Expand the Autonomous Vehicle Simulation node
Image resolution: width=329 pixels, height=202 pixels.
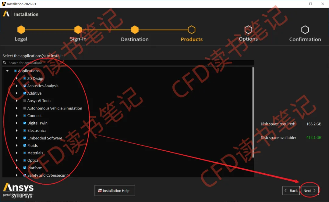[17, 108]
